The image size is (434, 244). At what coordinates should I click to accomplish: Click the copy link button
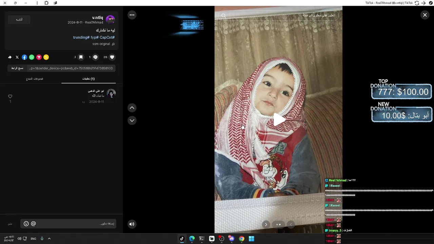click(17, 68)
